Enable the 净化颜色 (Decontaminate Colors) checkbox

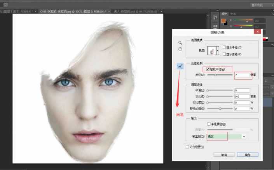pos(209,124)
